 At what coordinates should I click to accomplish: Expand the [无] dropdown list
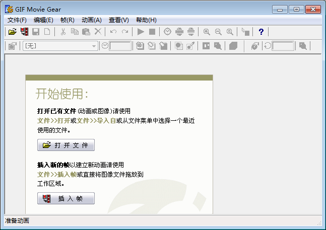(94, 46)
